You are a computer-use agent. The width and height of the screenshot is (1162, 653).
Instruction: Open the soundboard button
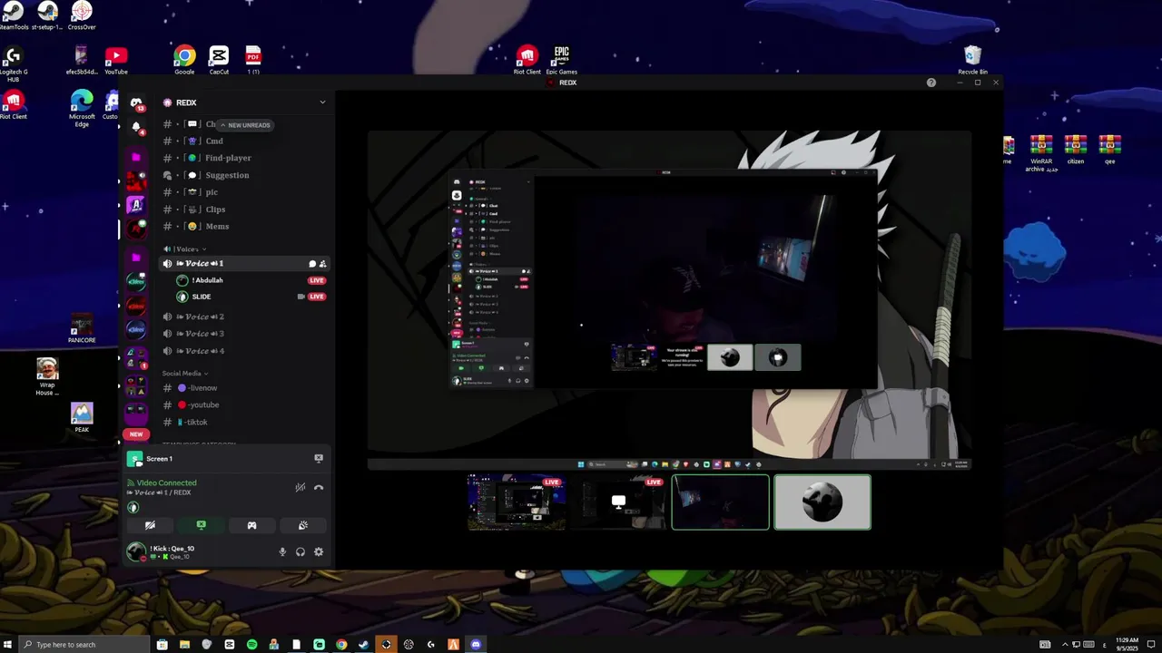point(303,525)
